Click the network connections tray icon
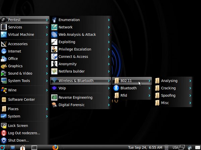 pos(182,147)
